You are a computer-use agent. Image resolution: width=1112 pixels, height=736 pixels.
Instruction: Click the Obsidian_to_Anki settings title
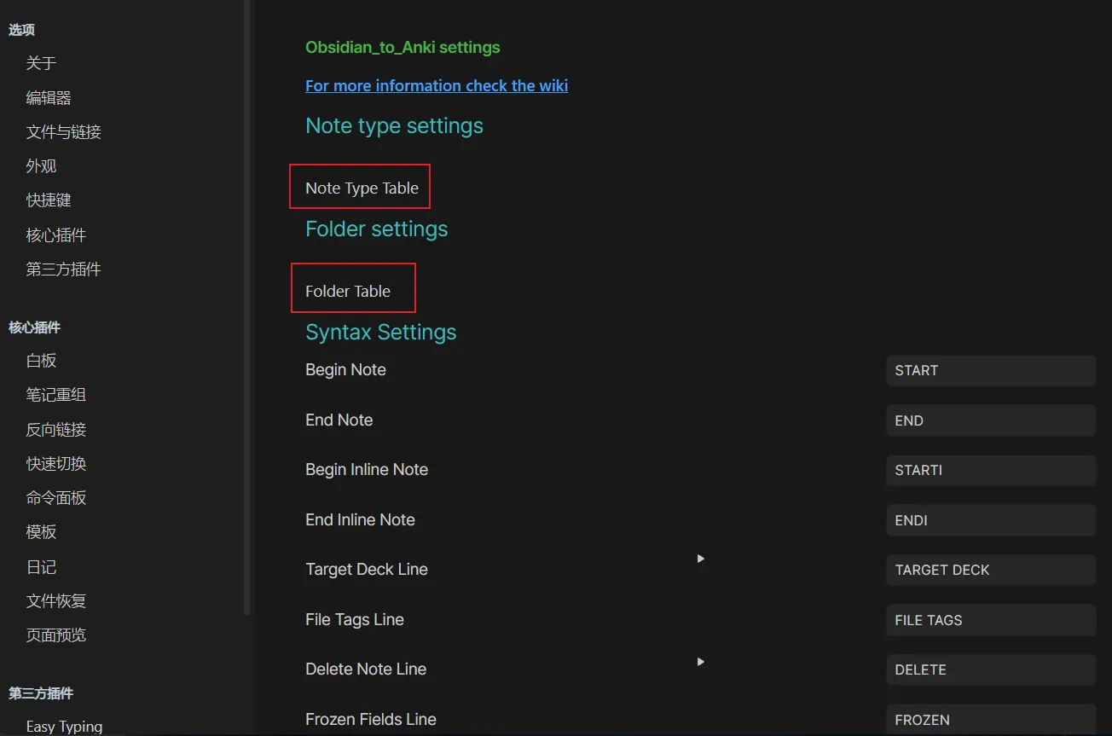pyautogui.click(x=403, y=47)
